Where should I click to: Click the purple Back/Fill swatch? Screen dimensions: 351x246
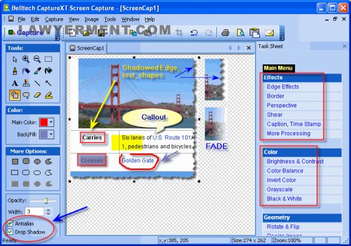tap(44, 134)
